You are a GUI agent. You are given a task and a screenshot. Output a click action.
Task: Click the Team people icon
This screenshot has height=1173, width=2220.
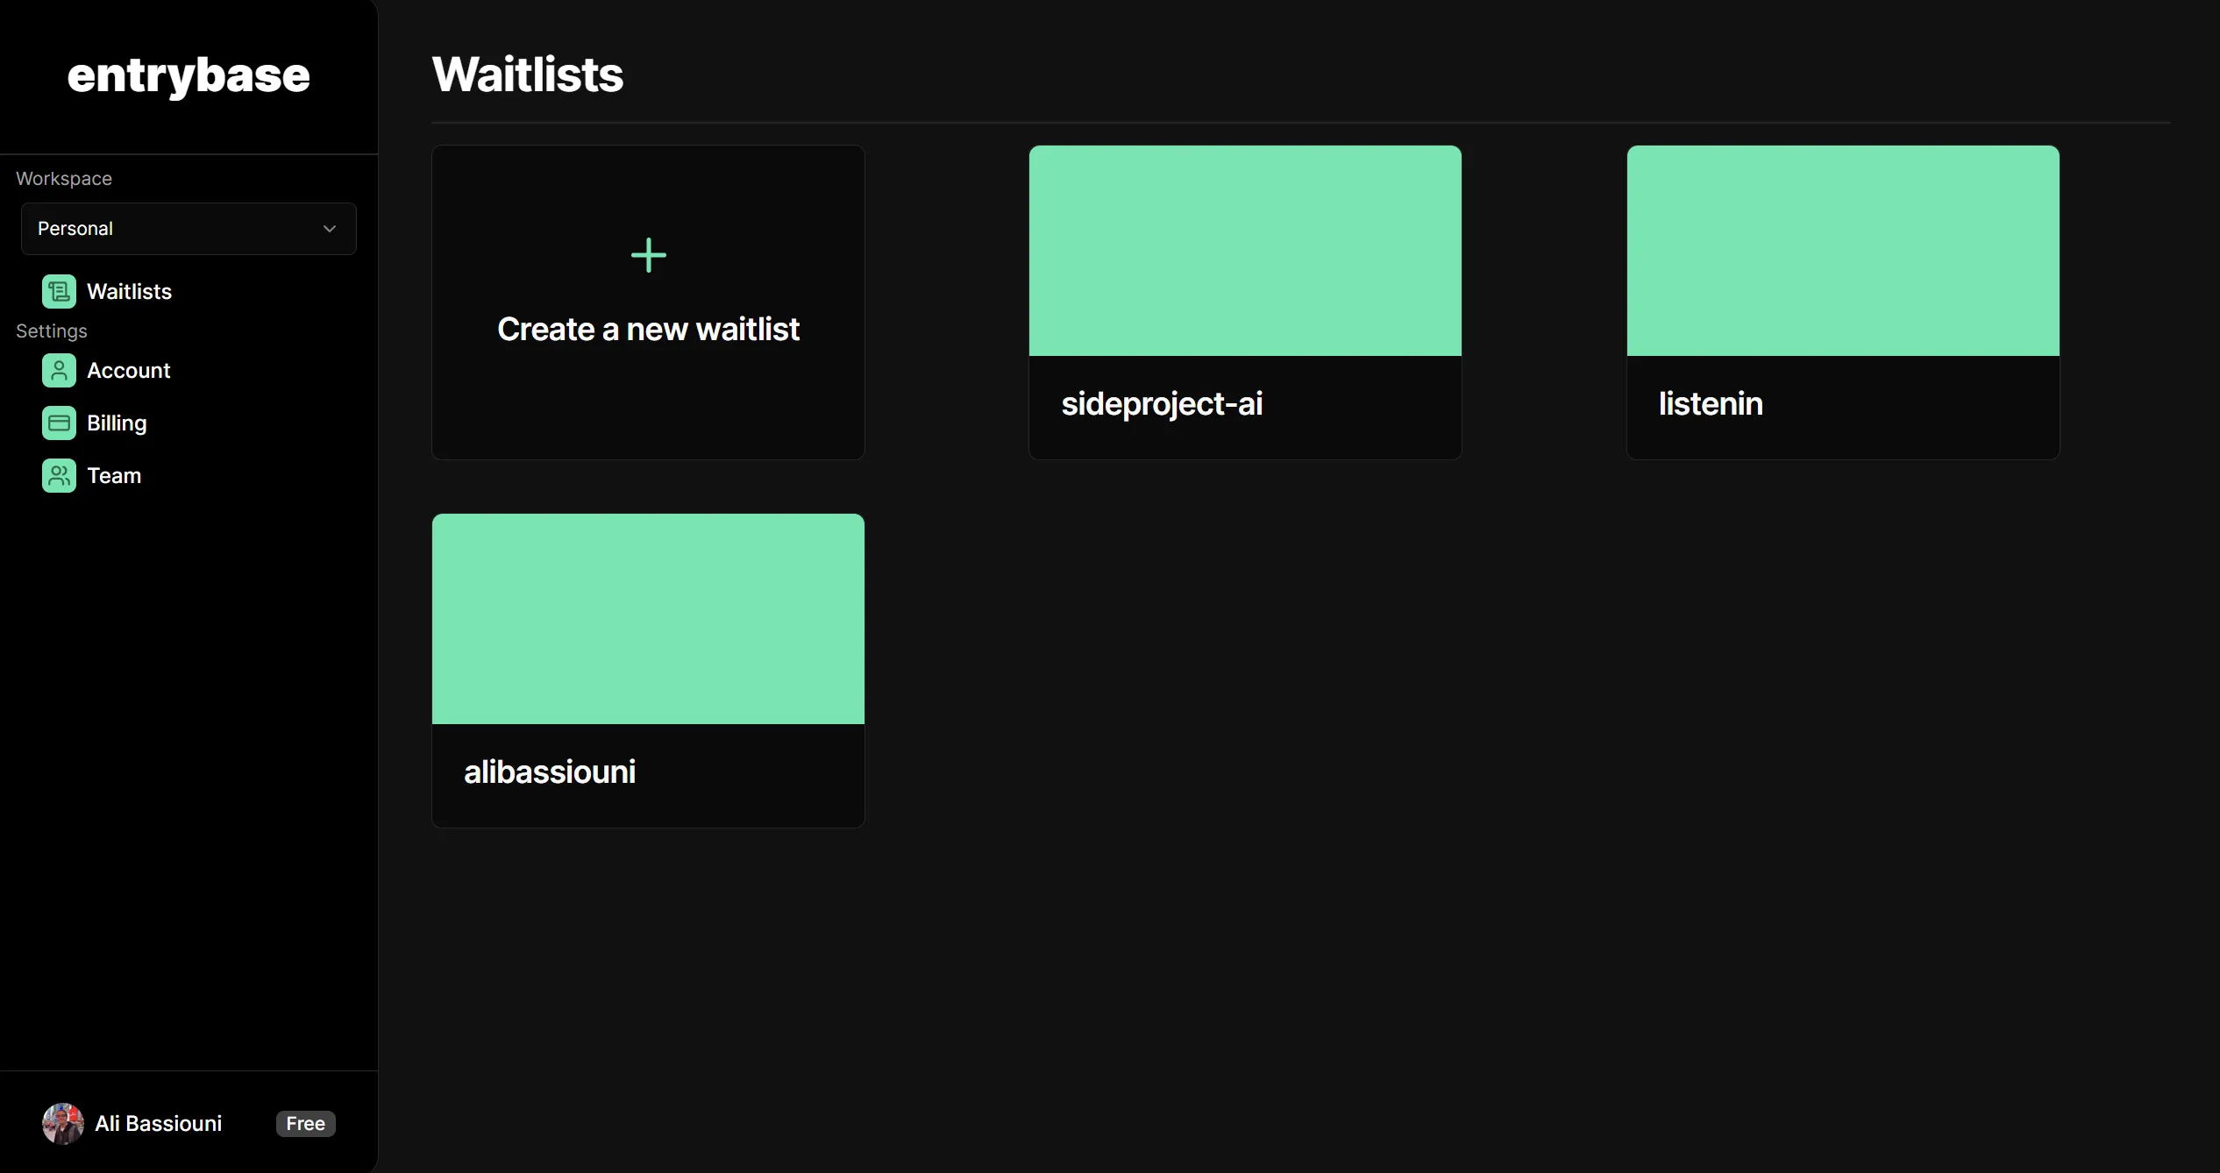[x=59, y=475]
